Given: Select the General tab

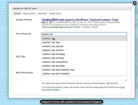Looking at the screenshot, I should point(17,14).
